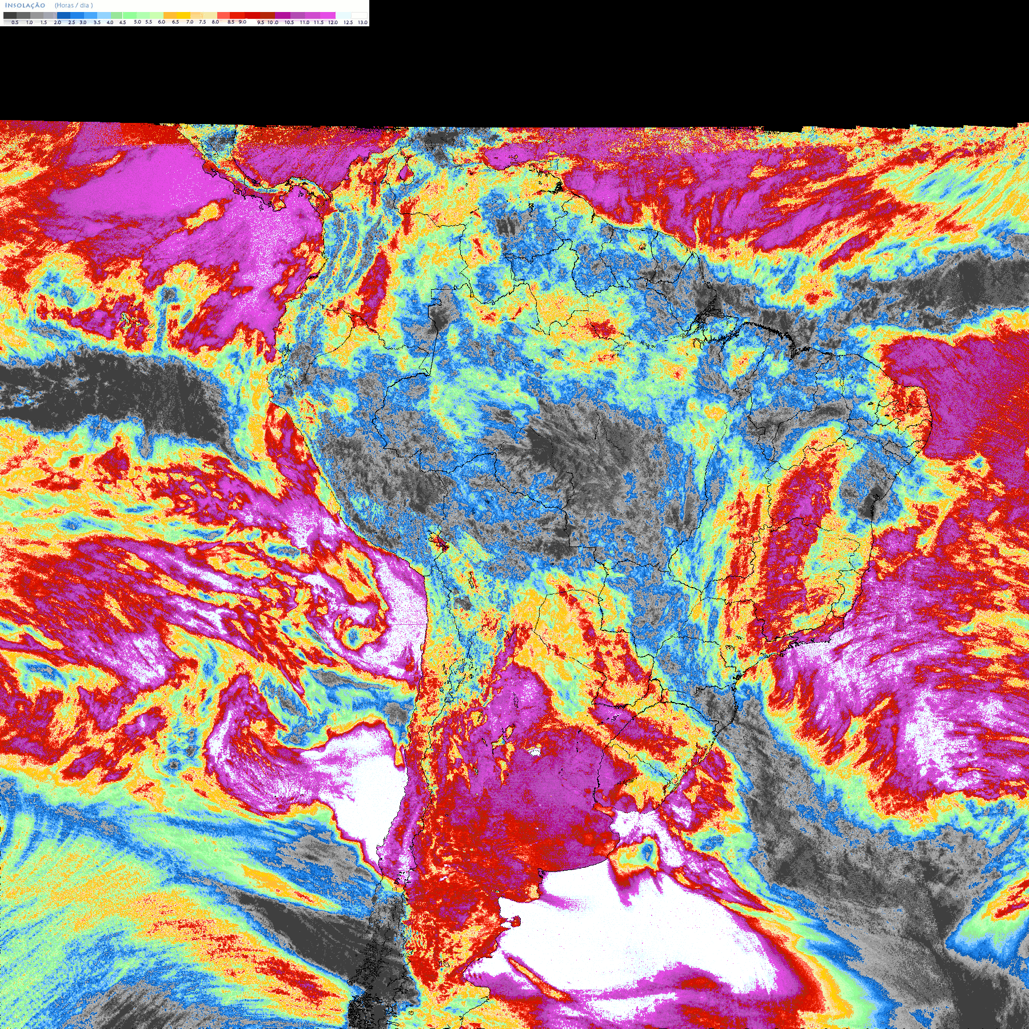This screenshot has height=1029, width=1029.
Task: Select the bright yellow swatch above 7.0
Action: click(184, 15)
